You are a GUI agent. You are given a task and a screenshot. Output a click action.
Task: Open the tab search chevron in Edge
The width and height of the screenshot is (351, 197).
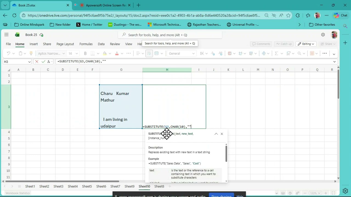pos(5,5)
